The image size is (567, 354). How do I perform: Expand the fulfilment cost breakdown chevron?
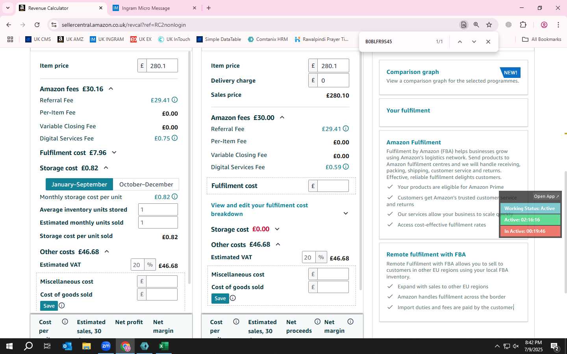pyautogui.click(x=346, y=214)
